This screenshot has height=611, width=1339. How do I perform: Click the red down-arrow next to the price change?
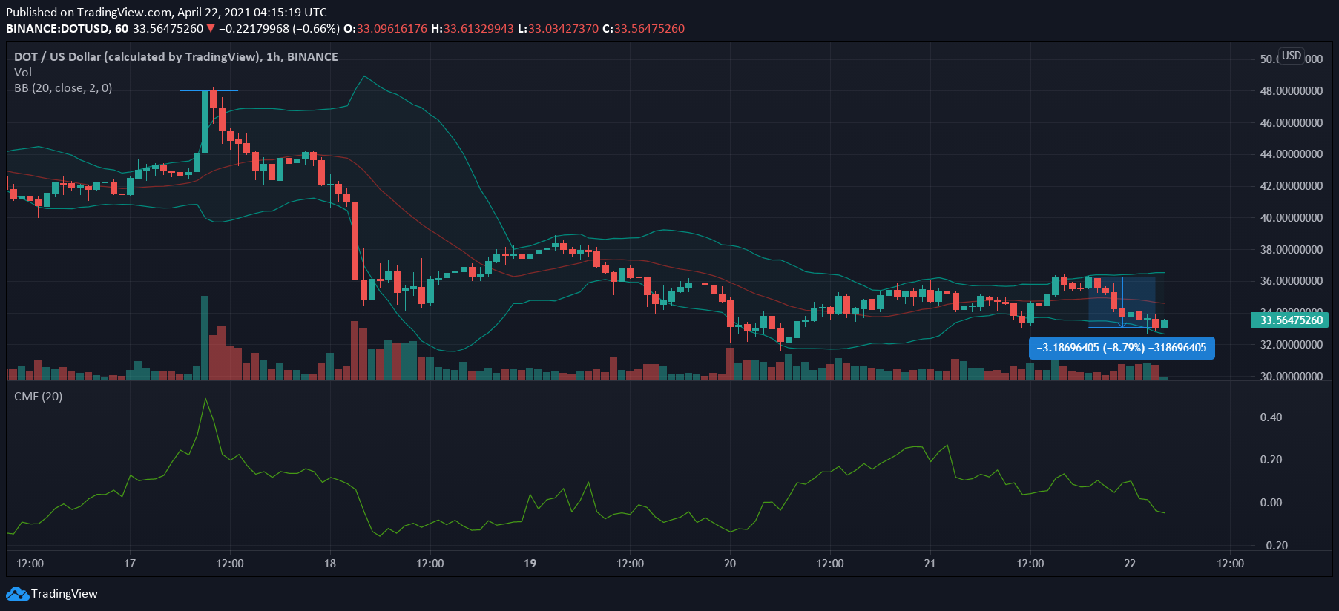point(211,29)
